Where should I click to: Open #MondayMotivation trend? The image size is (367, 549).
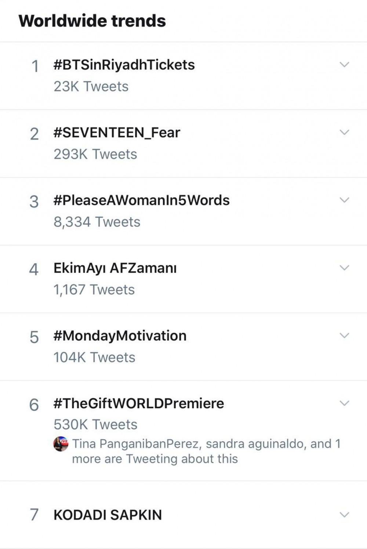click(x=120, y=336)
